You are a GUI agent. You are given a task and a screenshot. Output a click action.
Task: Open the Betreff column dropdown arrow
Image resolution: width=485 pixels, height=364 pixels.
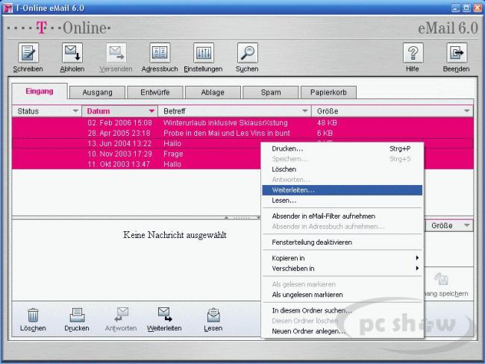[x=305, y=111]
